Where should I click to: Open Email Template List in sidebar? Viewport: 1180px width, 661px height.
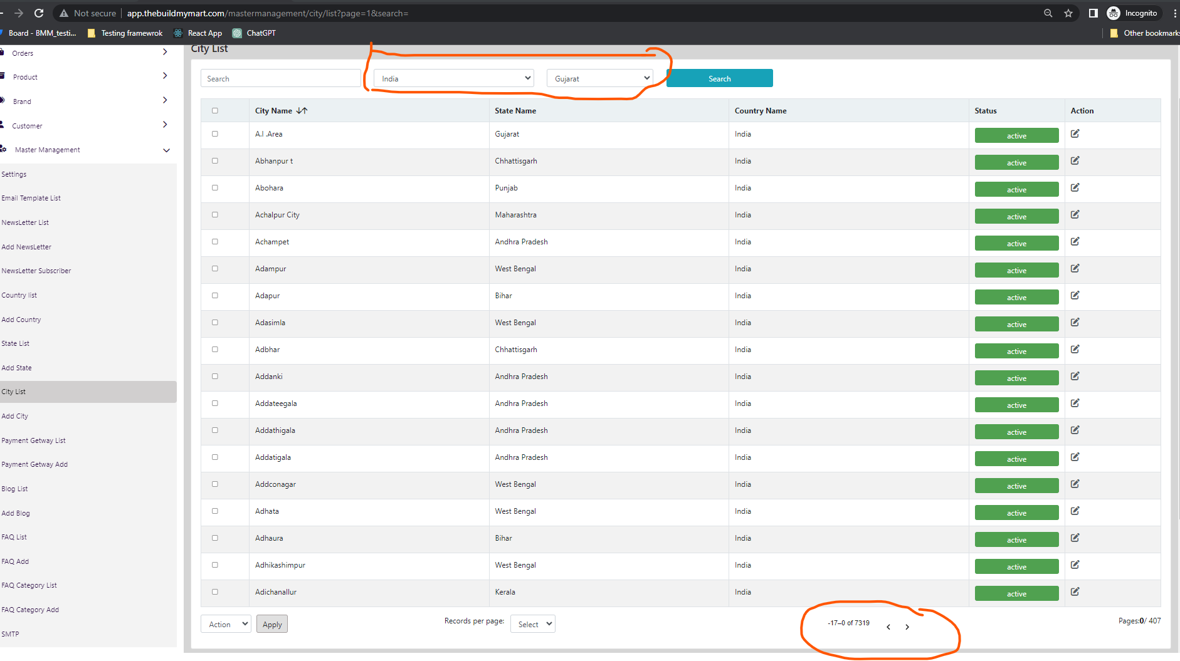[31, 198]
